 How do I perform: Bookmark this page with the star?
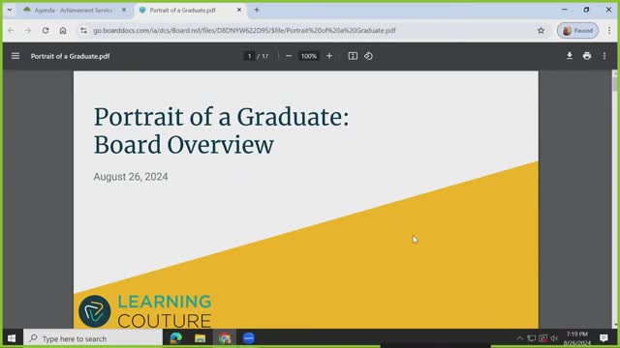pyautogui.click(x=541, y=30)
